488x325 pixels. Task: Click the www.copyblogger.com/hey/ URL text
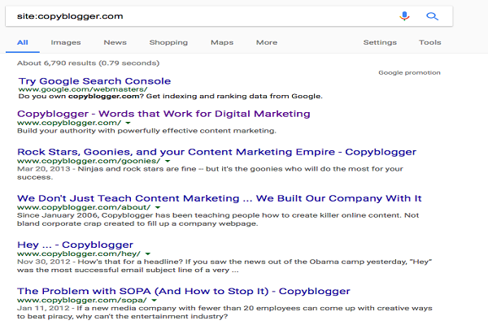point(79,253)
